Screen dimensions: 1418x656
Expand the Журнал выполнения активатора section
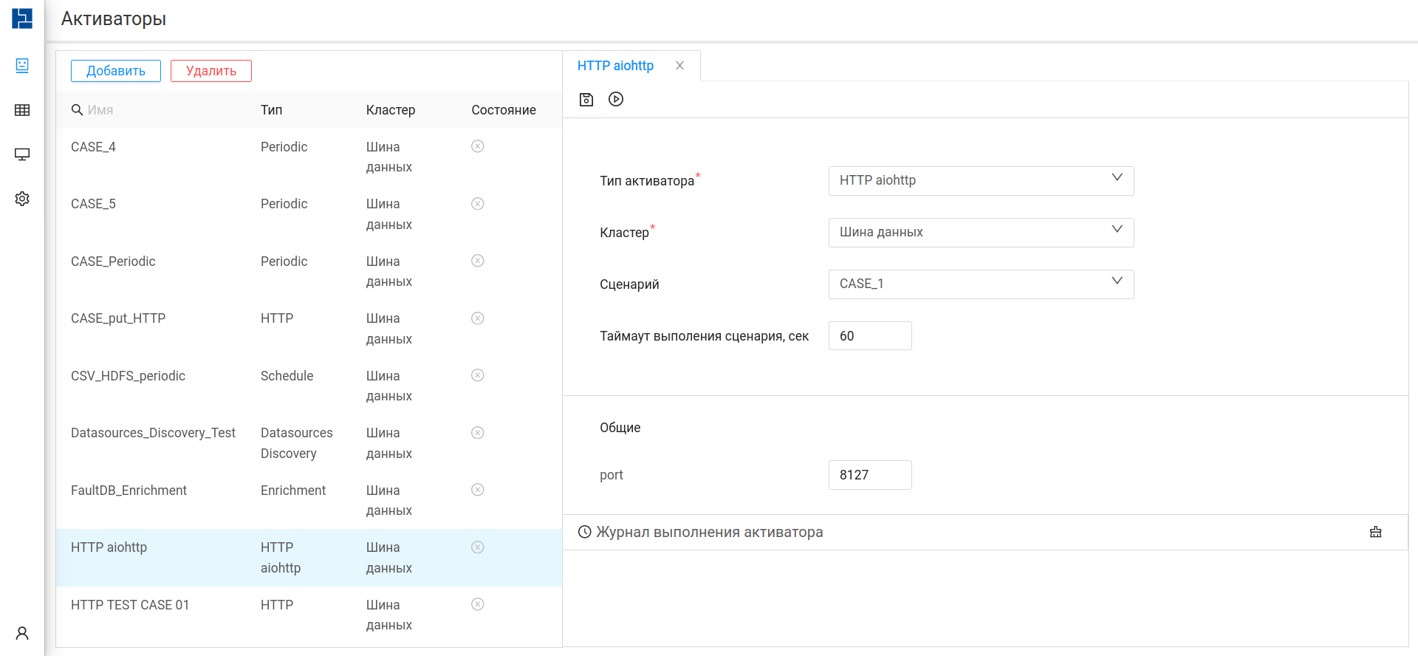[x=985, y=532]
